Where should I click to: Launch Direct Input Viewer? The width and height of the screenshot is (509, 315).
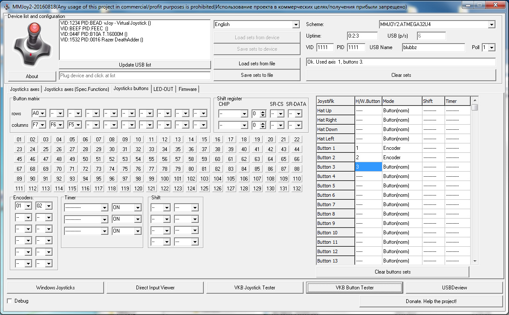tap(155, 288)
